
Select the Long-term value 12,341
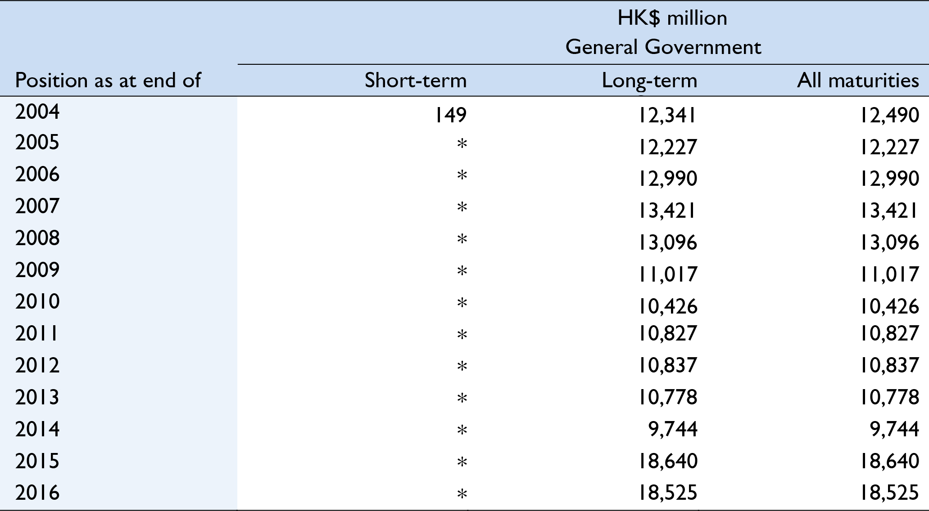667,116
